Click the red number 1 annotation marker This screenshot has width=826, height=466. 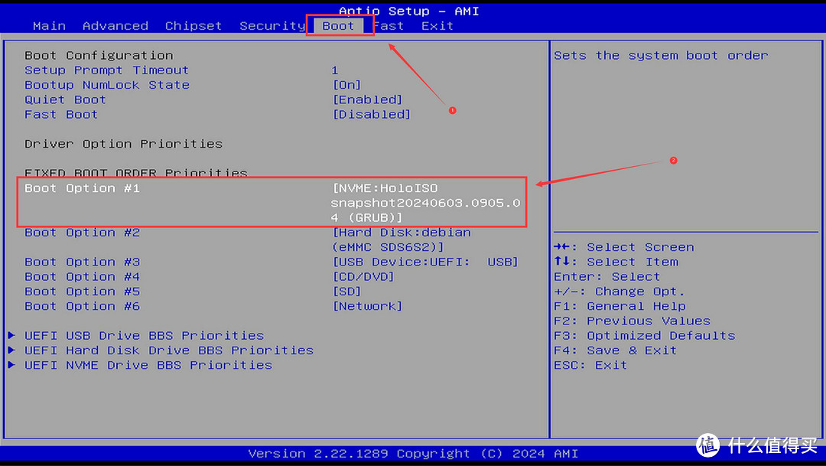(452, 110)
